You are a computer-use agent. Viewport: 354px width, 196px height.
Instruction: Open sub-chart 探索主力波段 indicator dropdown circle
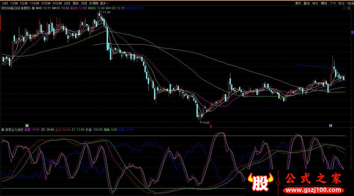point(3,129)
